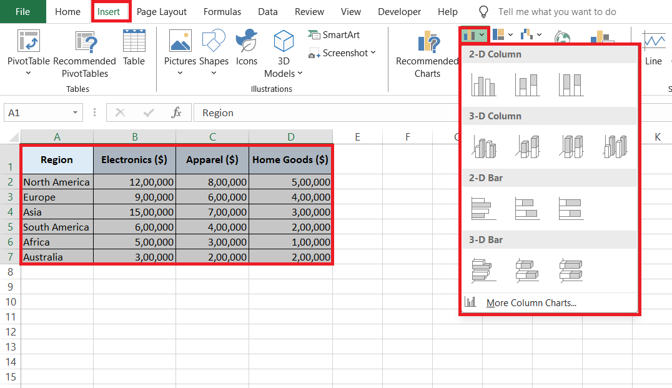Screen dimensions: 672x388
Task: Click the 3D Models icon
Action: click(x=284, y=41)
